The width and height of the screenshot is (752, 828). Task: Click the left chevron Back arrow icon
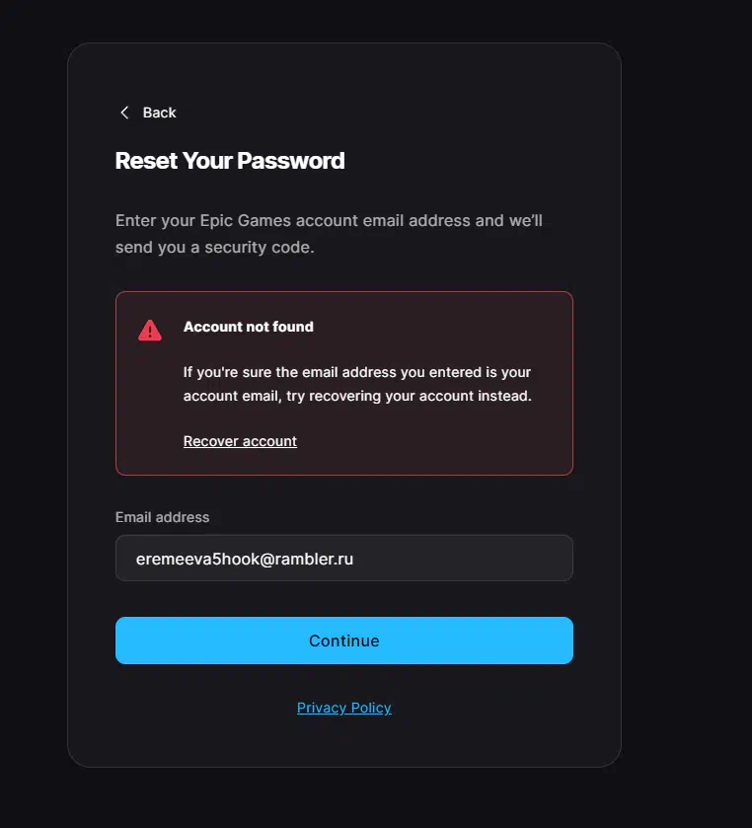[x=124, y=113]
